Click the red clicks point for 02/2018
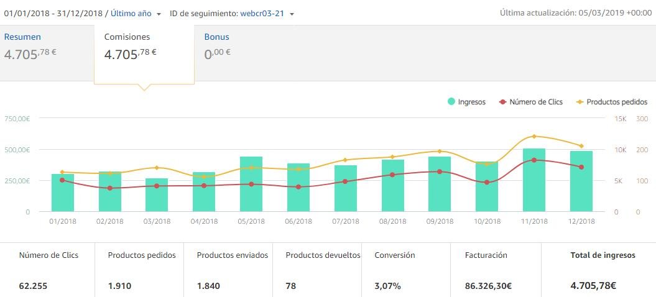 (110, 188)
